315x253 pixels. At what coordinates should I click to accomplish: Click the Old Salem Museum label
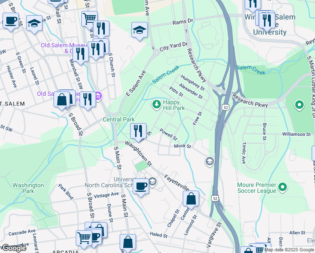(x=64, y=48)
